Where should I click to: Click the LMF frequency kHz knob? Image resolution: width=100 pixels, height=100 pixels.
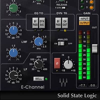(39, 42)
